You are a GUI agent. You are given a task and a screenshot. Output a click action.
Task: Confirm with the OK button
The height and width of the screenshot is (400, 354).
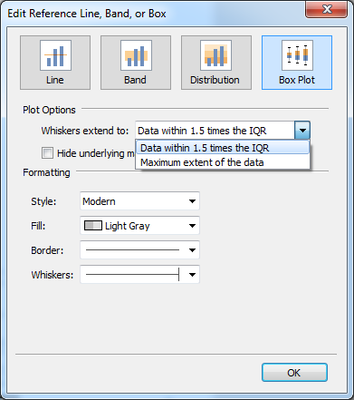click(294, 373)
